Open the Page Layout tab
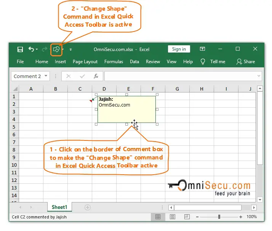Viewport: 272px width, 231px height. (x=85, y=62)
